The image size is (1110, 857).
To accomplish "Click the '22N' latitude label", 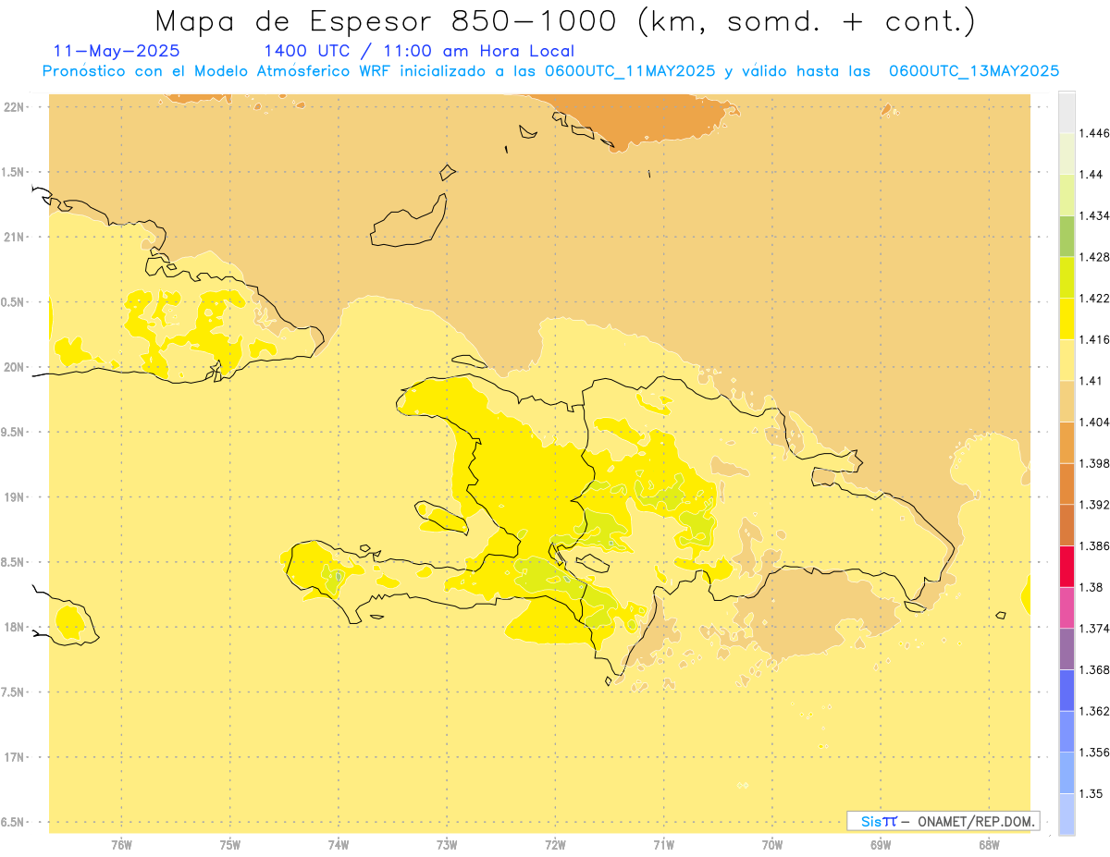I will [x=15, y=107].
